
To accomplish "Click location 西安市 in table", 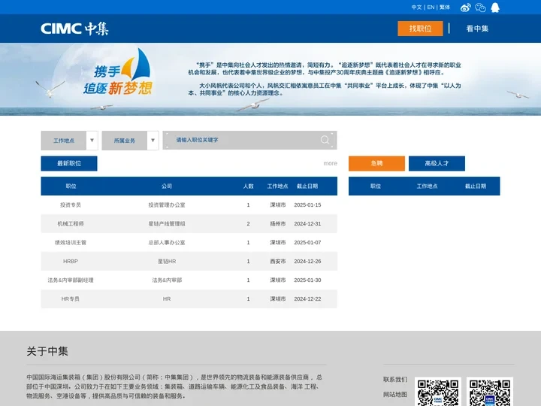I will pyautogui.click(x=278, y=262).
